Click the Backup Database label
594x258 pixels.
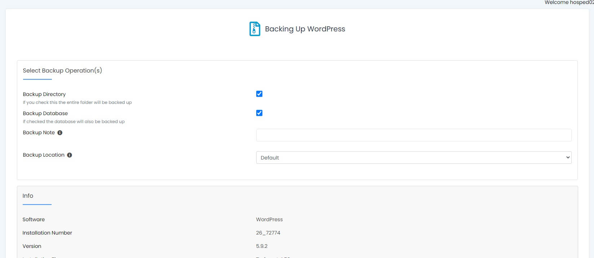[x=45, y=113]
